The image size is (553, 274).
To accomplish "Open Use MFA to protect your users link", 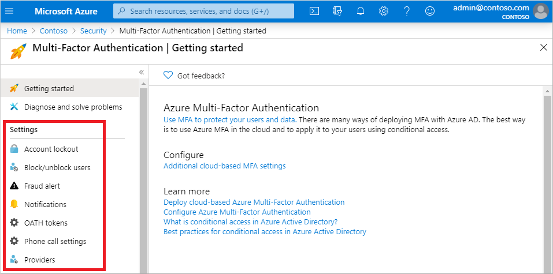I will click(x=231, y=120).
